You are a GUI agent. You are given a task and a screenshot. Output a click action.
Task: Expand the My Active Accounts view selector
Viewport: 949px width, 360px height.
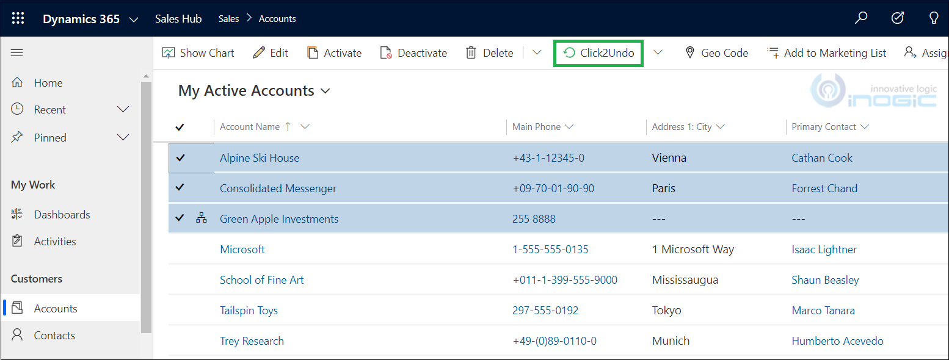click(325, 91)
